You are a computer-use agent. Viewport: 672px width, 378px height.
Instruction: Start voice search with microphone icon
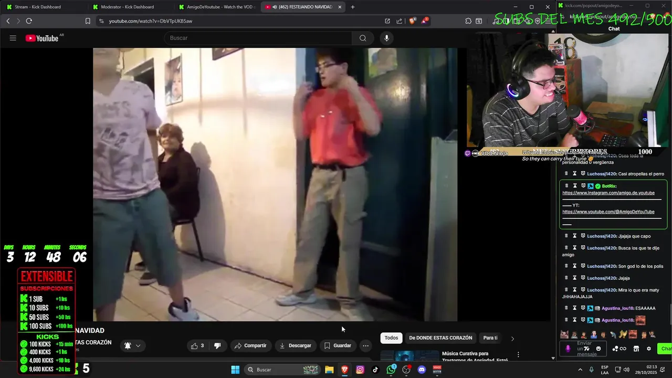386,38
